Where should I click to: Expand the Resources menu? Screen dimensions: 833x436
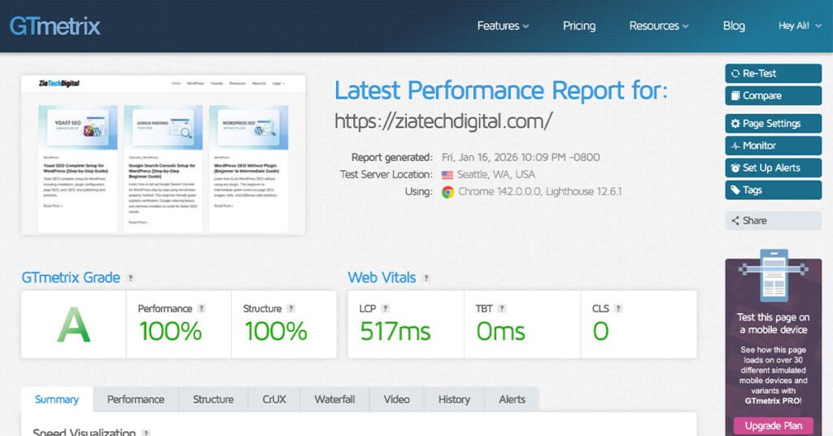(x=659, y=26)
